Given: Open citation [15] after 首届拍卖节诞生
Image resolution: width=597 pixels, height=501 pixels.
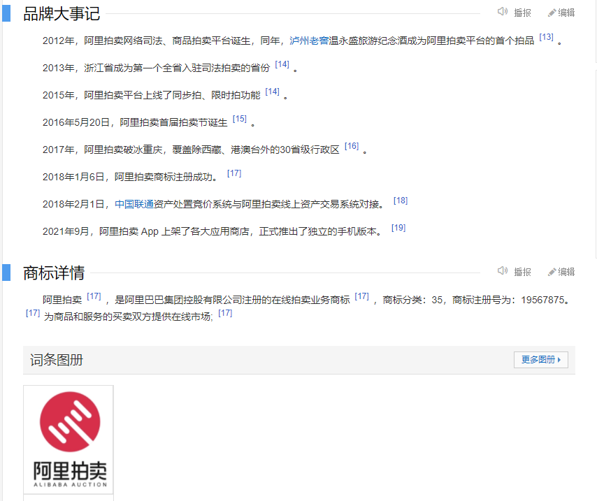Looking at the screenshot, I should pos(240,119).
